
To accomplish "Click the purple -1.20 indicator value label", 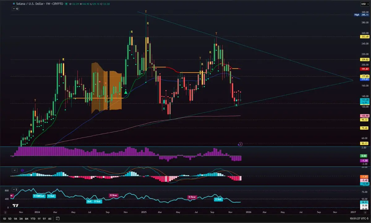I will pyautogui.click(x=365, y=161).
